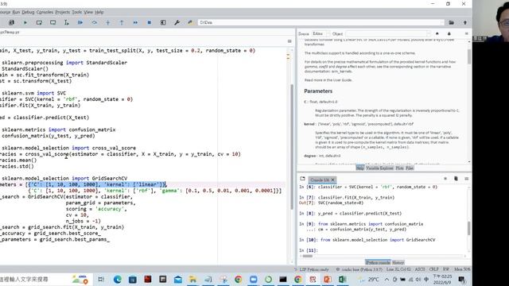The width and height of the screenshot is (509, 286).
Task: Click the LSP Python ready status
Action: click(x=314, y=269)
